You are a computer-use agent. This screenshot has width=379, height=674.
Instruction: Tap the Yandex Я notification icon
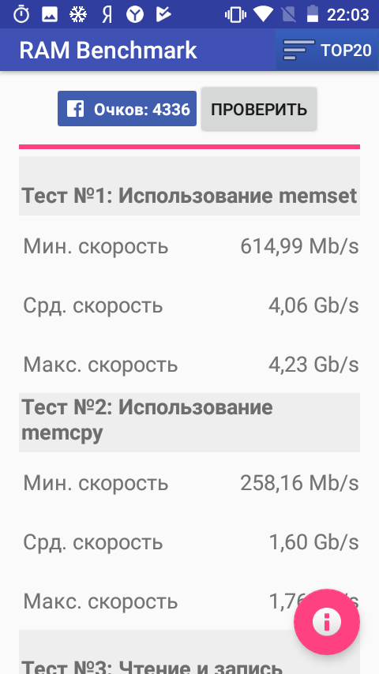[x=107, y=15]
